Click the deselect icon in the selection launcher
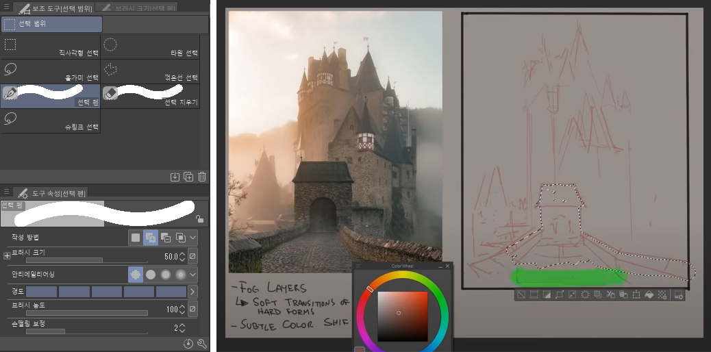This screenshot has width=711, height=352. [522, 295]
